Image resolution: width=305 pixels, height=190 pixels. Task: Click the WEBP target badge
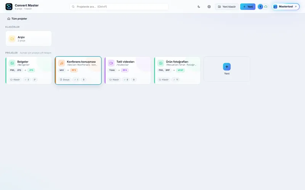(x=180, y=70)
